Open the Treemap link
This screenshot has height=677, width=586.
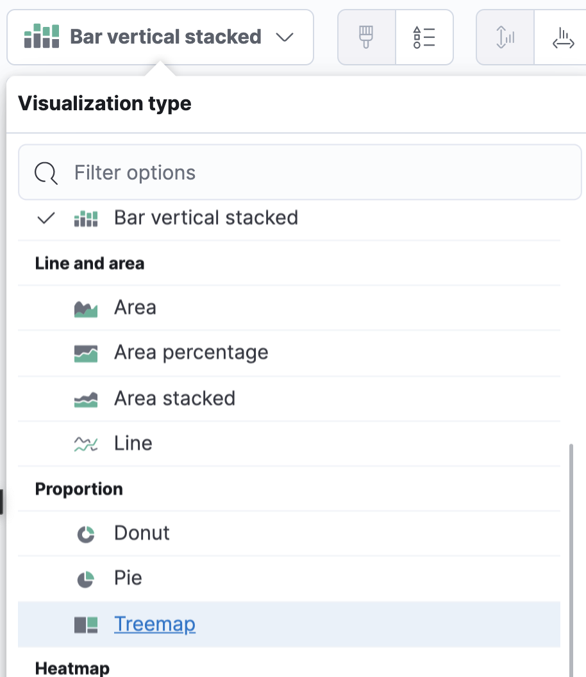[155, 624]
